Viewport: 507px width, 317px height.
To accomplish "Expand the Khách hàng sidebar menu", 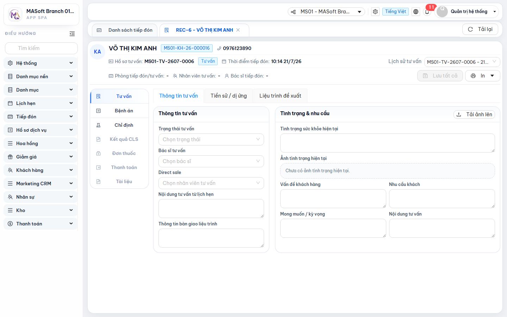I will [x=40, y=170].
